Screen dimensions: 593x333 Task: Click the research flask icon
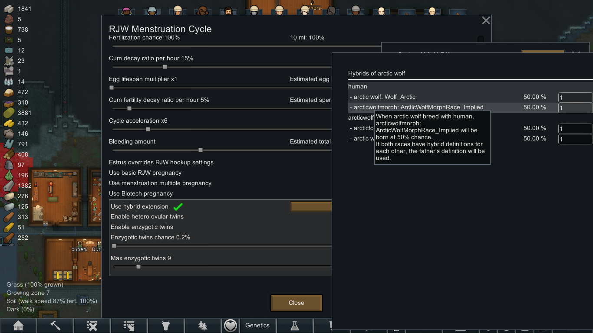(x=295, y=325)
